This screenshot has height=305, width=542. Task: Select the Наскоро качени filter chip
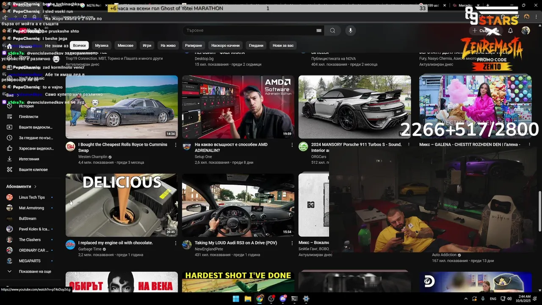(225, 45)
